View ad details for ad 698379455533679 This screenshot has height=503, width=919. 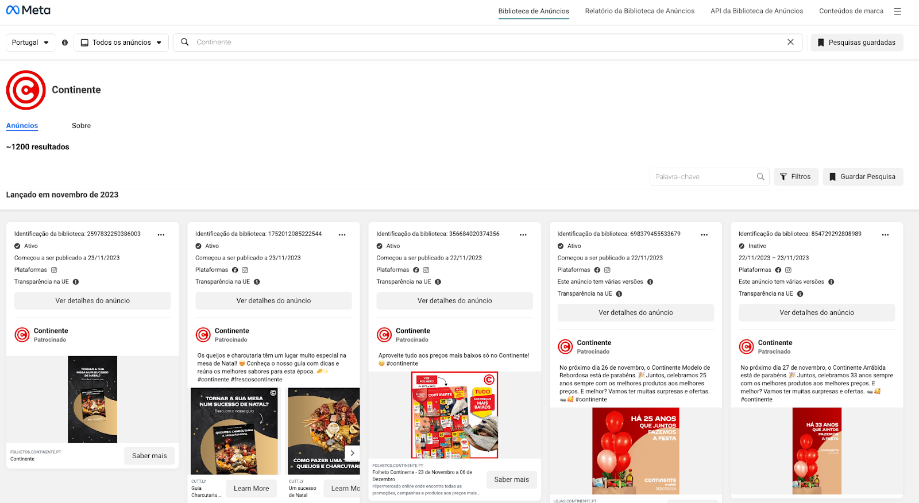click(x=635, y=313)
